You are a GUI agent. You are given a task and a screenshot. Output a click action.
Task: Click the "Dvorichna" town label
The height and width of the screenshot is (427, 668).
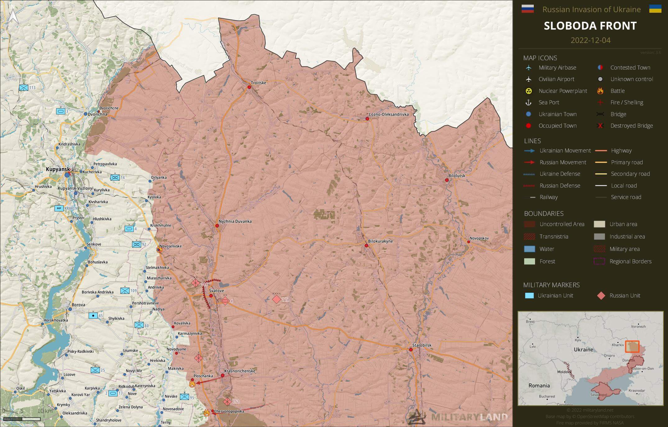click(x=98, y=114)
